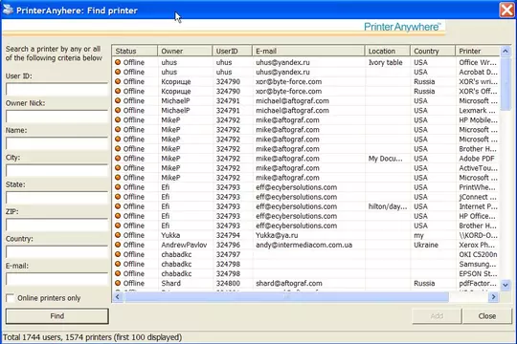
Task: Select the Ivory table location cell
Action: click(x=386, y=62)
